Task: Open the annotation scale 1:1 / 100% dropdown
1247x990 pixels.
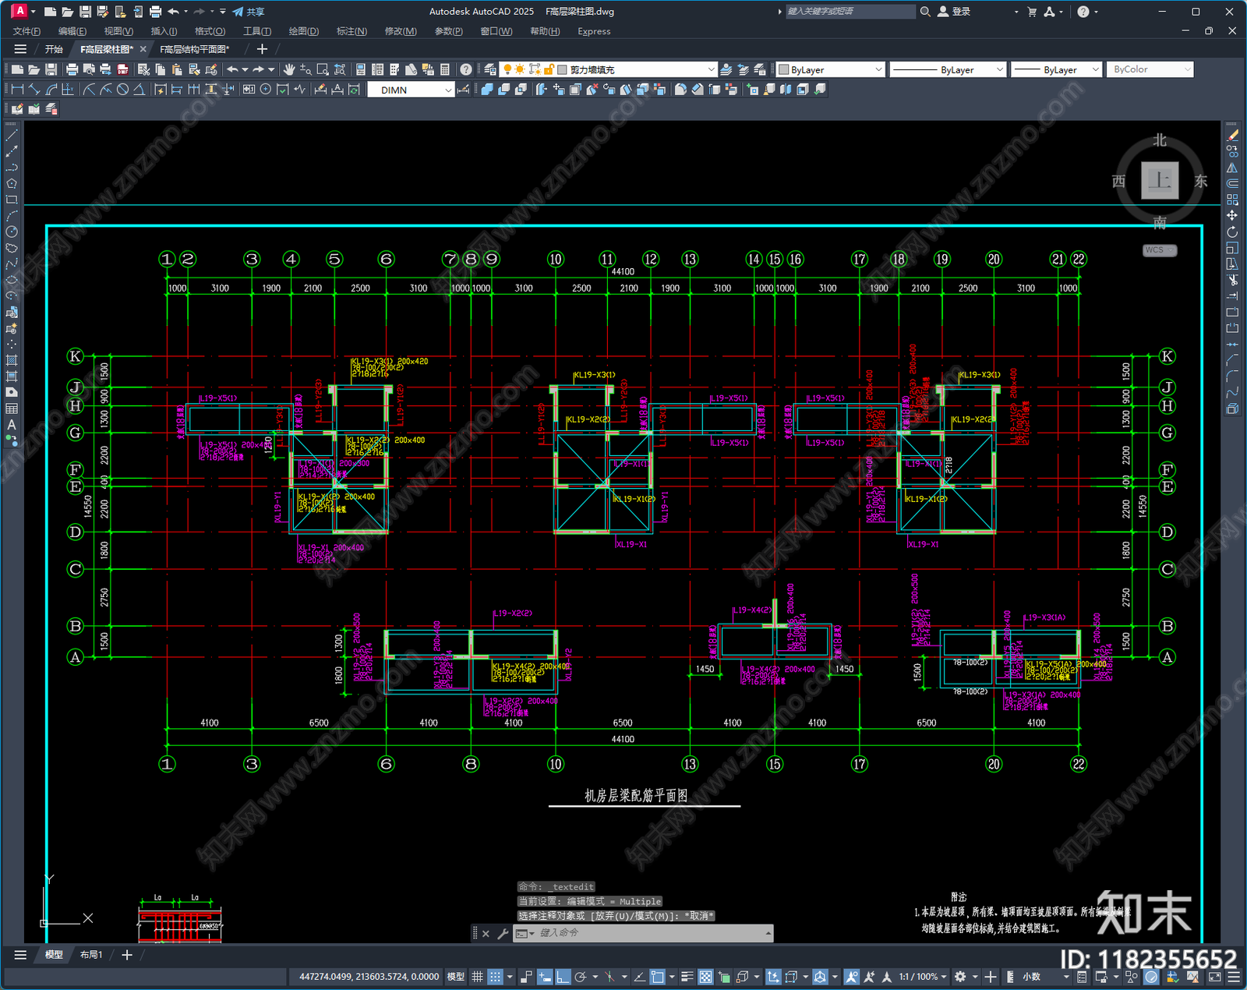Action: pos(923,977)
